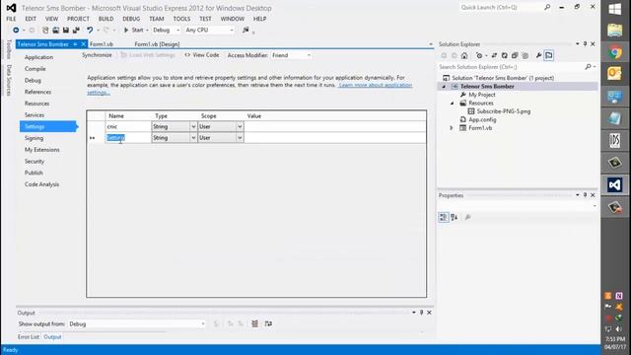Collapse the Telenor Sms Bomber project node

(x=444, y=87)
